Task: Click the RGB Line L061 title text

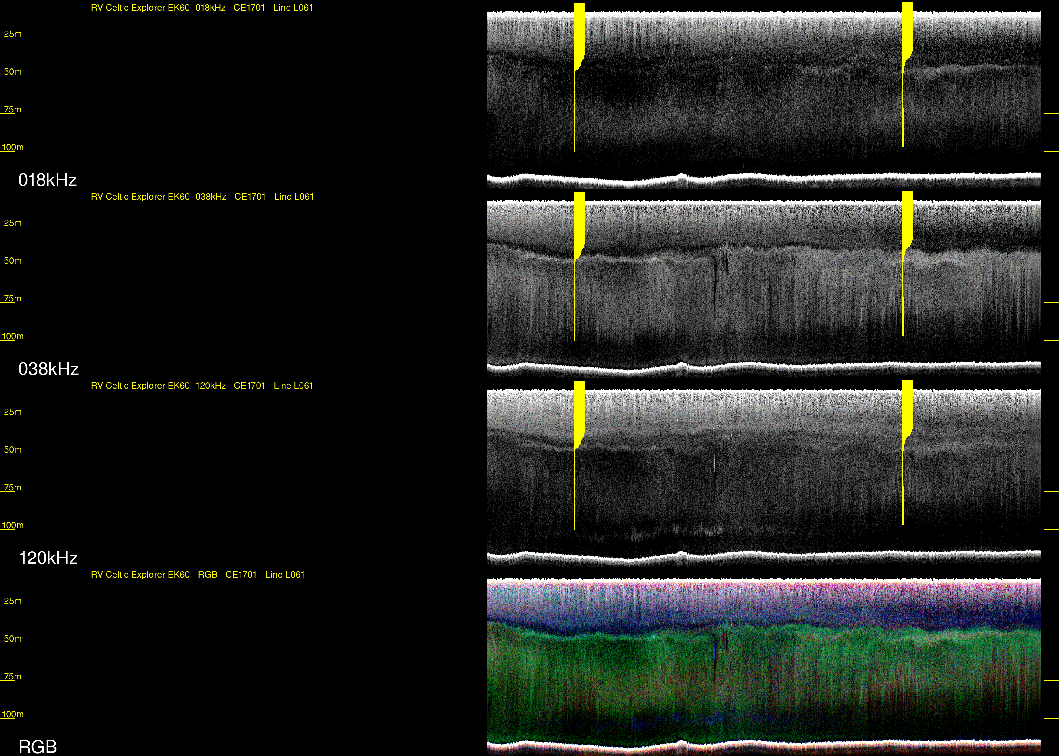Action: 198,575
